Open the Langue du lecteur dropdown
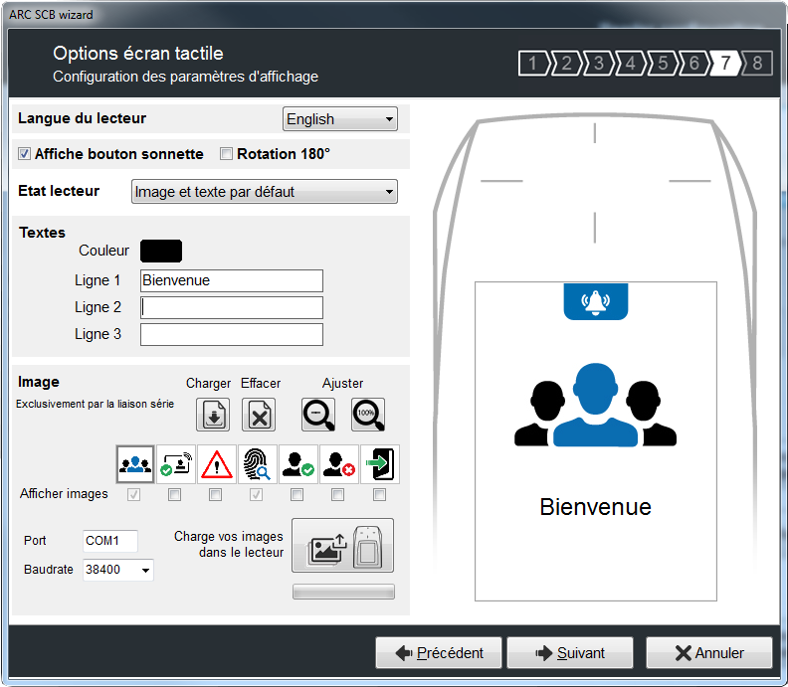This screenshot has height=687, width=788. click(339, 119)
